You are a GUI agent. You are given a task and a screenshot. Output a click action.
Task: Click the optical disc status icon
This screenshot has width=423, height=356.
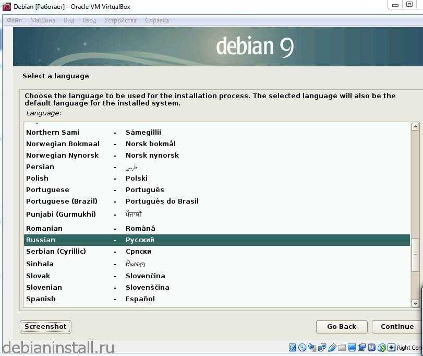click(303, 348)
